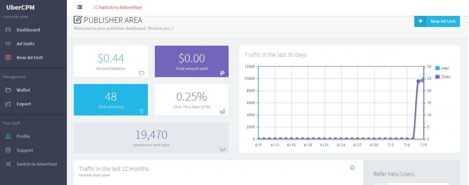
Task: Click the 6/9 date label on chart axis
Action: (x=258, y=145)
